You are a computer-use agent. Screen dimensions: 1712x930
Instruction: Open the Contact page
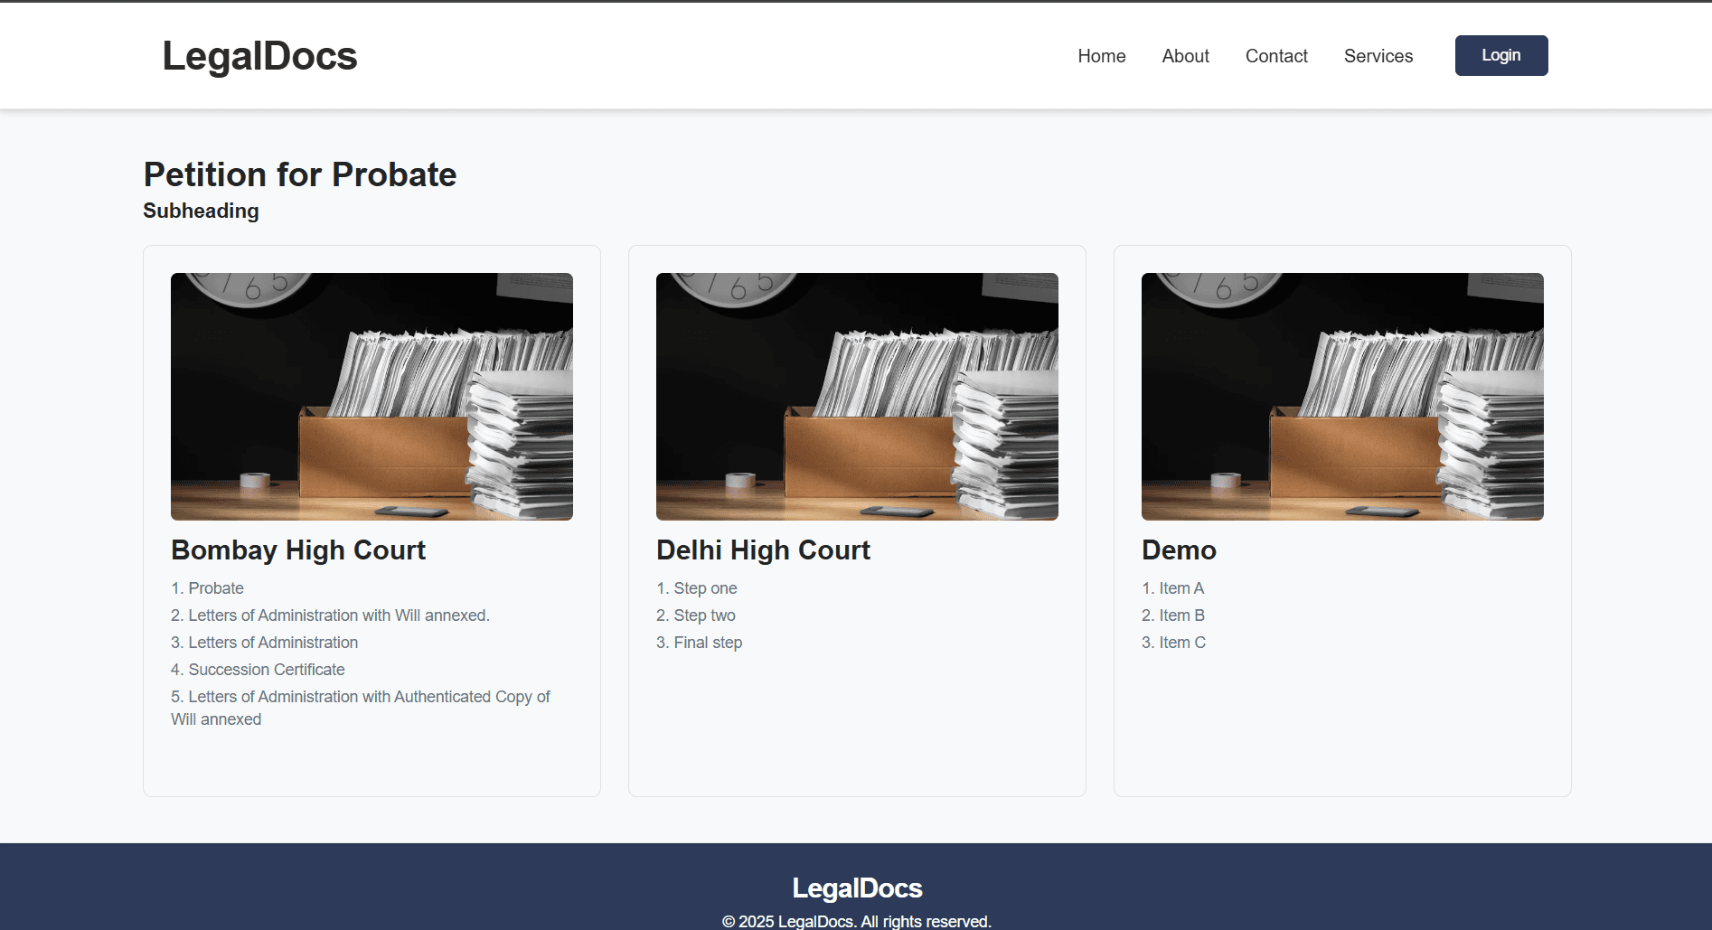1276,55
